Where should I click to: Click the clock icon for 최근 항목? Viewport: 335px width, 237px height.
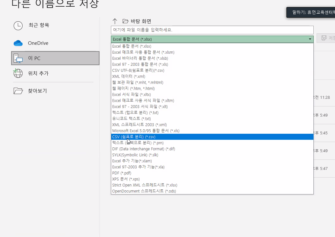[x=18, y=26]
